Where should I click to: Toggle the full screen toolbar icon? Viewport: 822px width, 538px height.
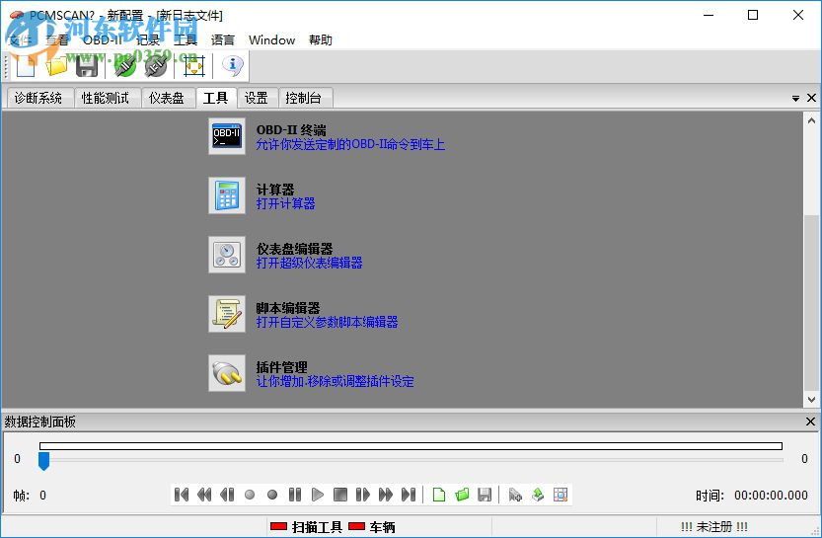194,66
